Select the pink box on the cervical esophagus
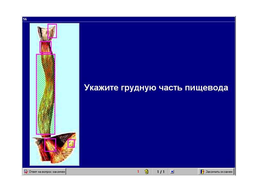 tap(45, 47)
